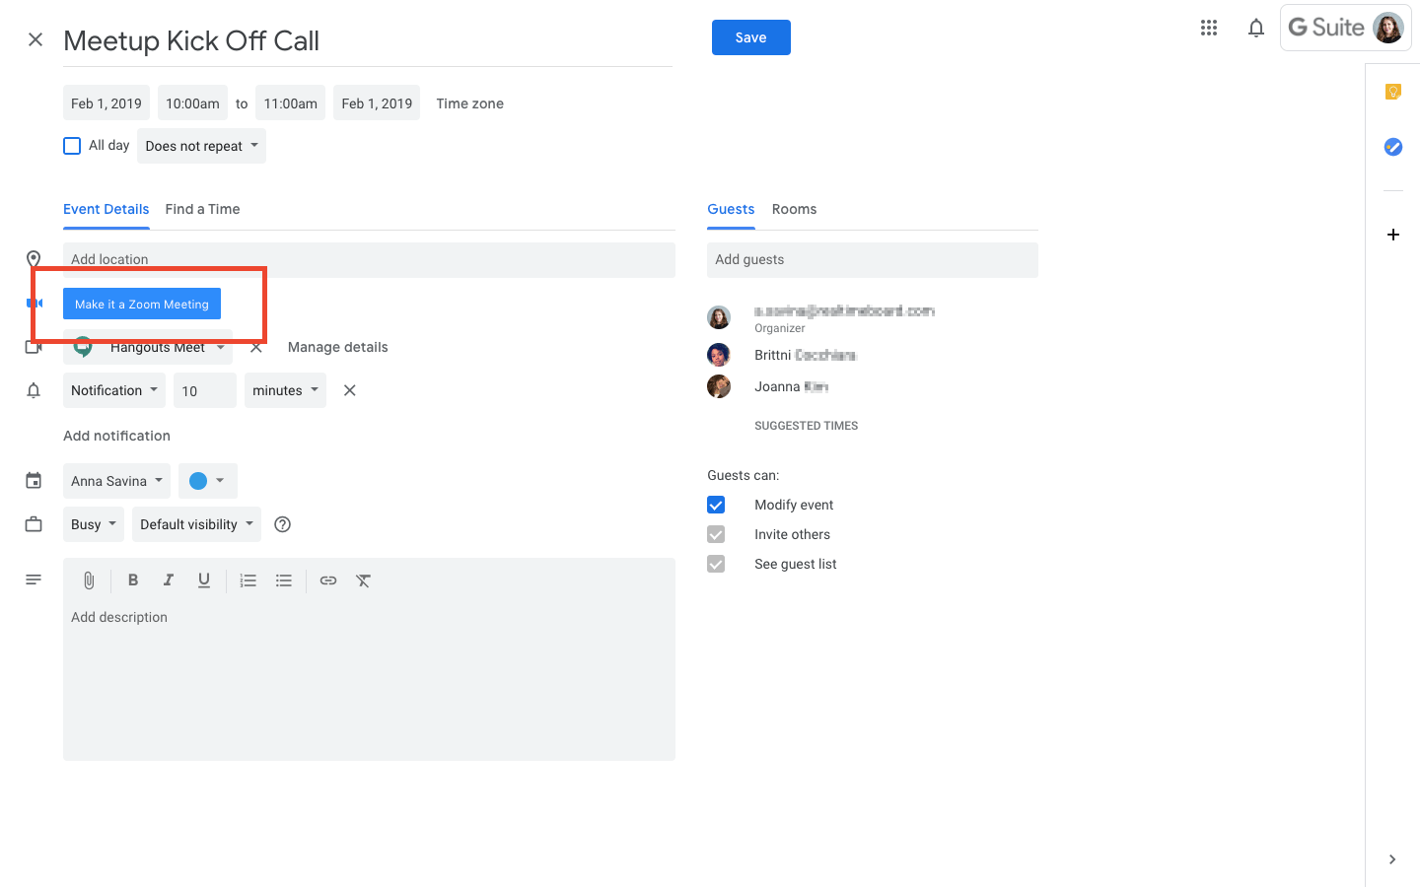Click the briefcase icon beside Busy
Image resolution: width=1420 pixels, height=887 pixels.
34,524
